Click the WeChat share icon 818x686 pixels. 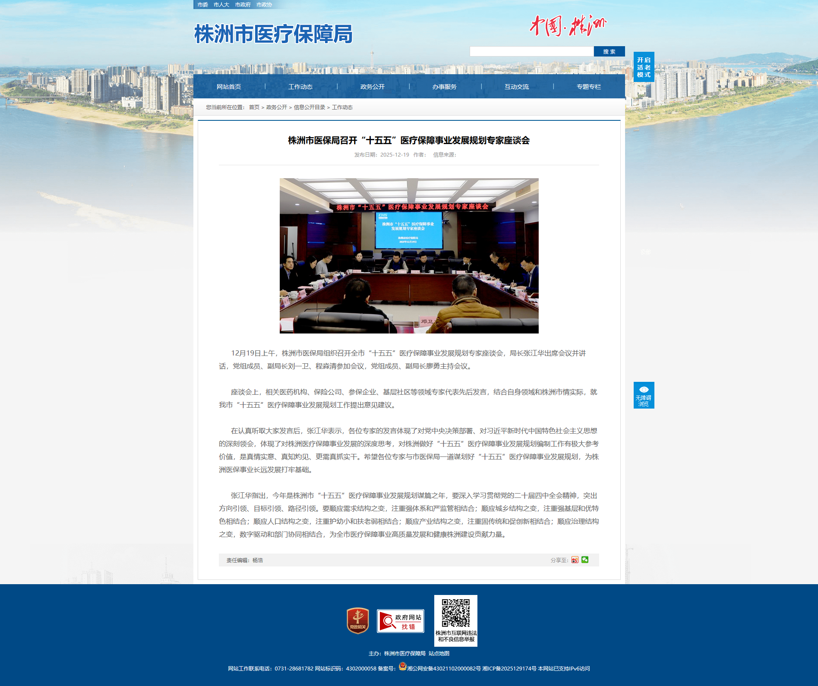(585, 560)
